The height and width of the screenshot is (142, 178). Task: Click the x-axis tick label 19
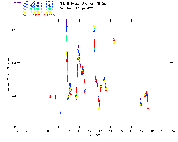tap(163, 131)
